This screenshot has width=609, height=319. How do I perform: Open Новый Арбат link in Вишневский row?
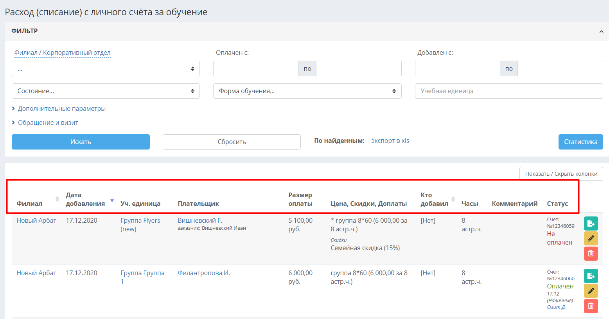36,220
